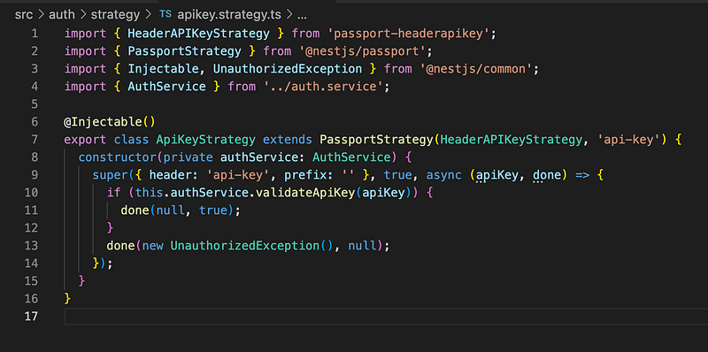This screenshot has height=352, width=708.
Task: Click the closing brace on line 16
Action: 68,298
